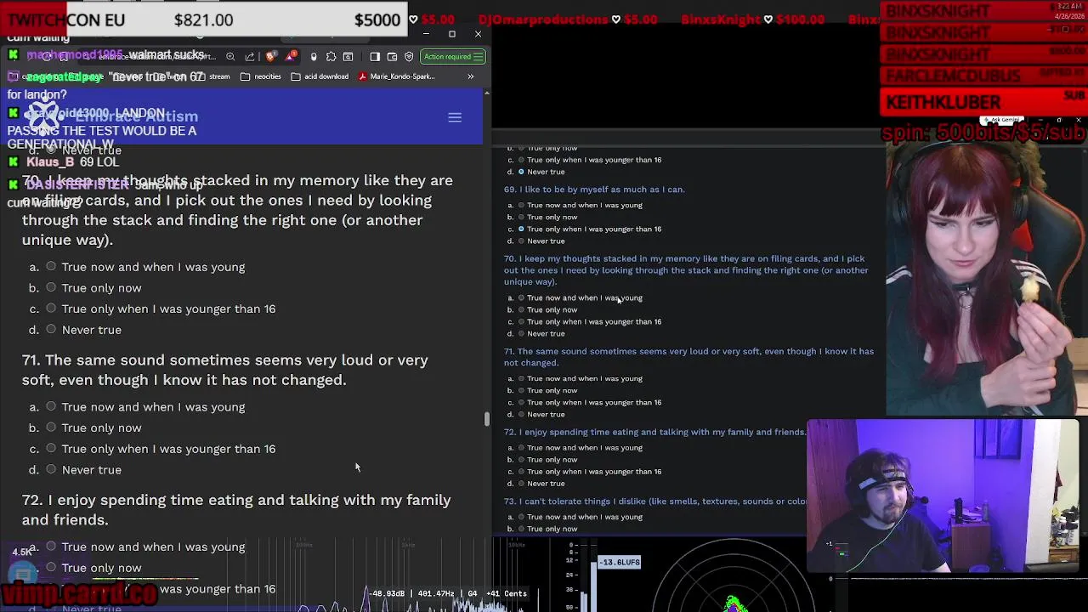The height and width of the screenshot is (612, 1088).
Task: Select 'True now and when I was young' for question 69 right window
Action: pos(521,205)
